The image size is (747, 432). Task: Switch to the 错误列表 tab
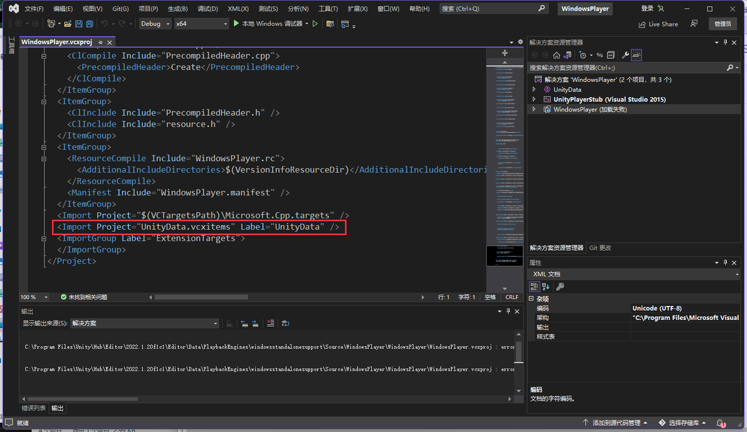point(33,408)
